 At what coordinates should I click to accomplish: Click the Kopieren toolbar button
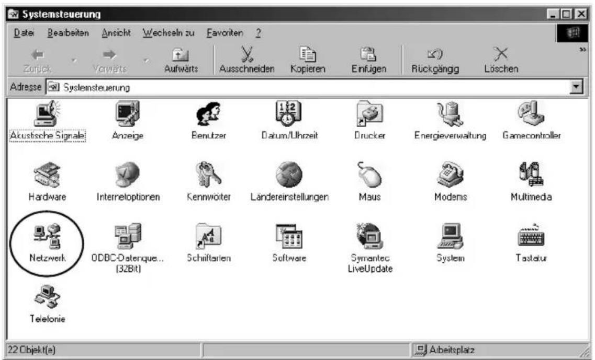click(x=308, y=60)
